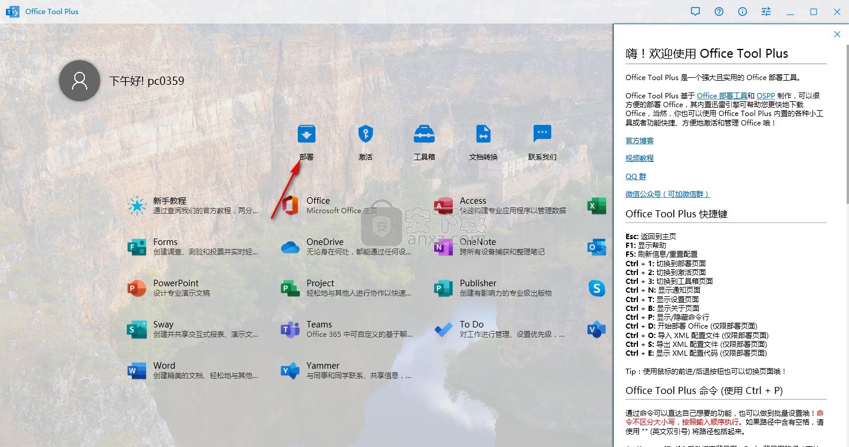The image size is (849, 447).
Task: Click the Yammer description 与同事和同学联系
Action: click(x=359, y=375)
